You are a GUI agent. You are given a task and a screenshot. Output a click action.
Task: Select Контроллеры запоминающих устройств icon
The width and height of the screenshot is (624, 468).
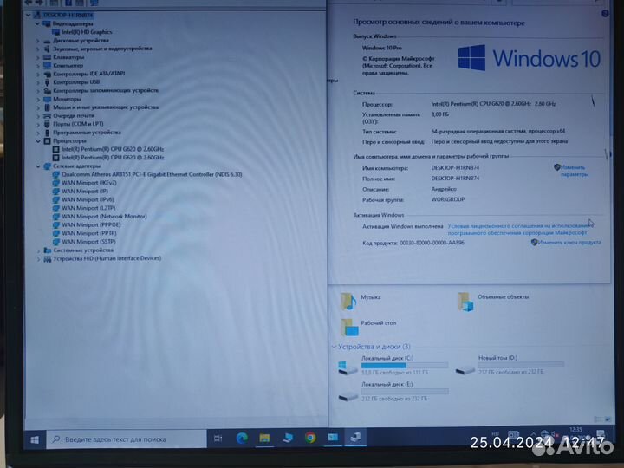coord(47,91)
